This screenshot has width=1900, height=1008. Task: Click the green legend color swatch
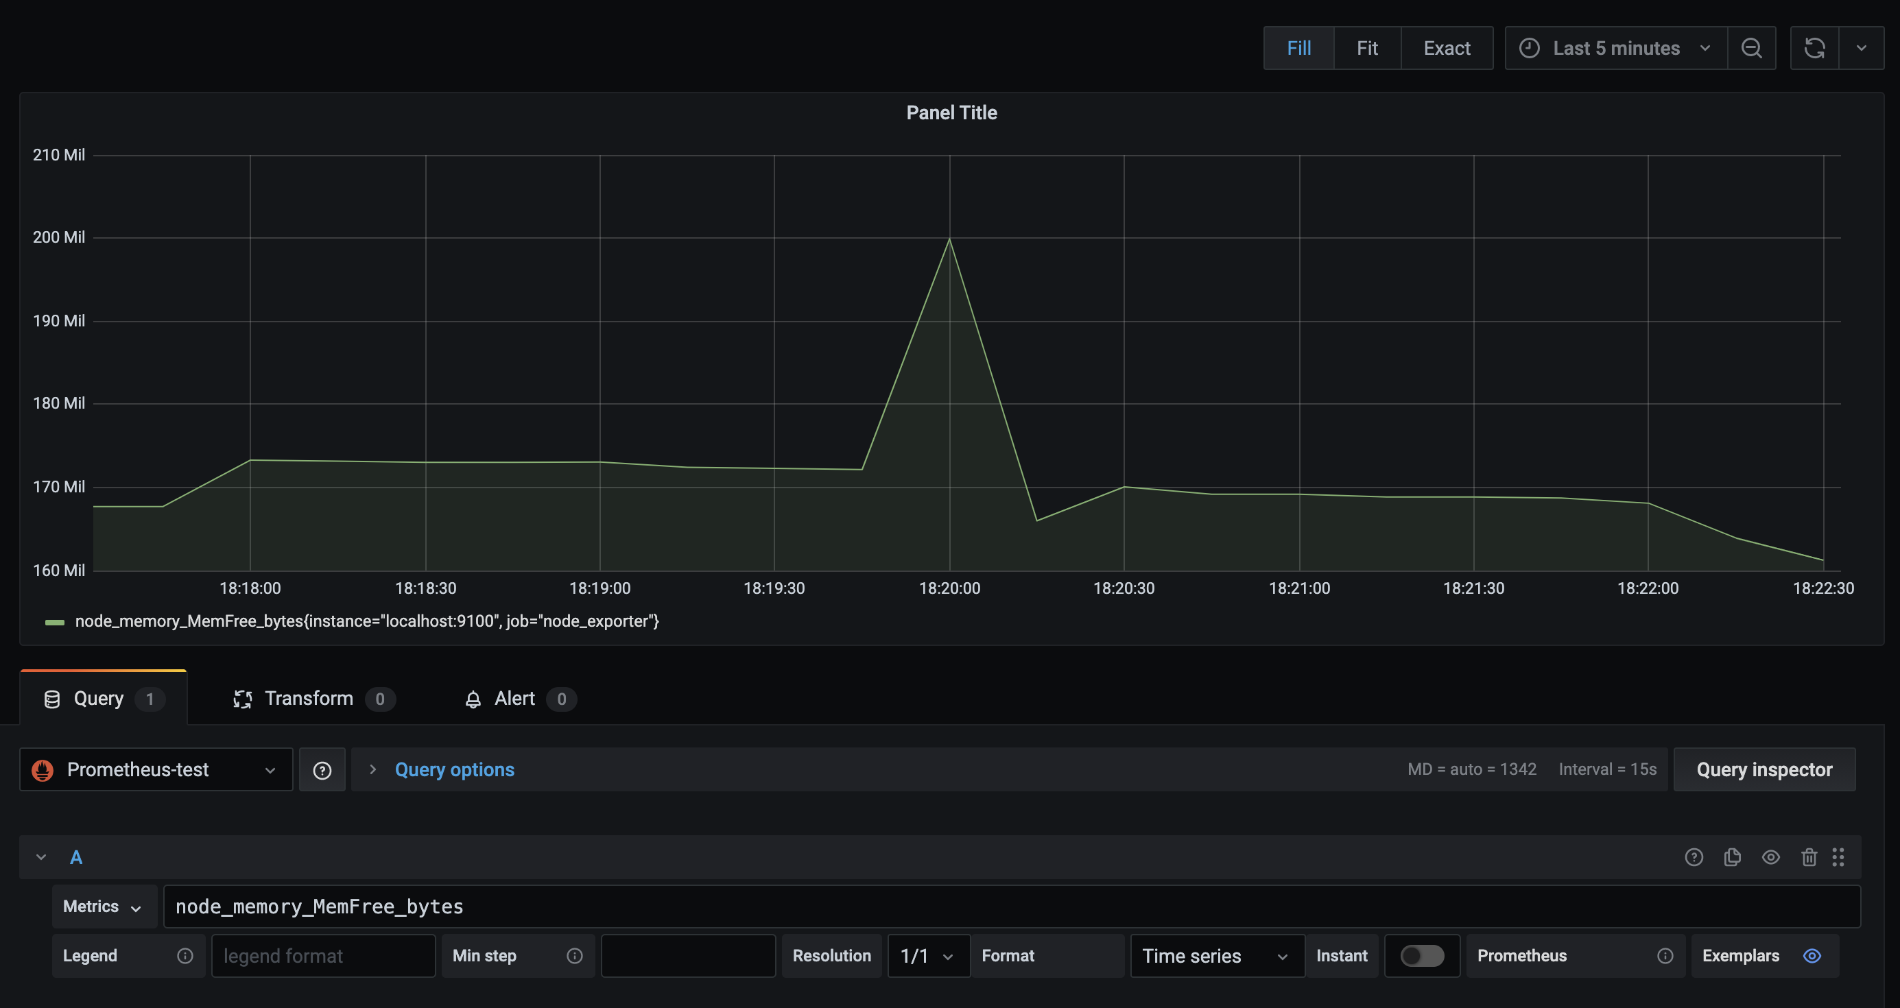click(x=55, y=622)
